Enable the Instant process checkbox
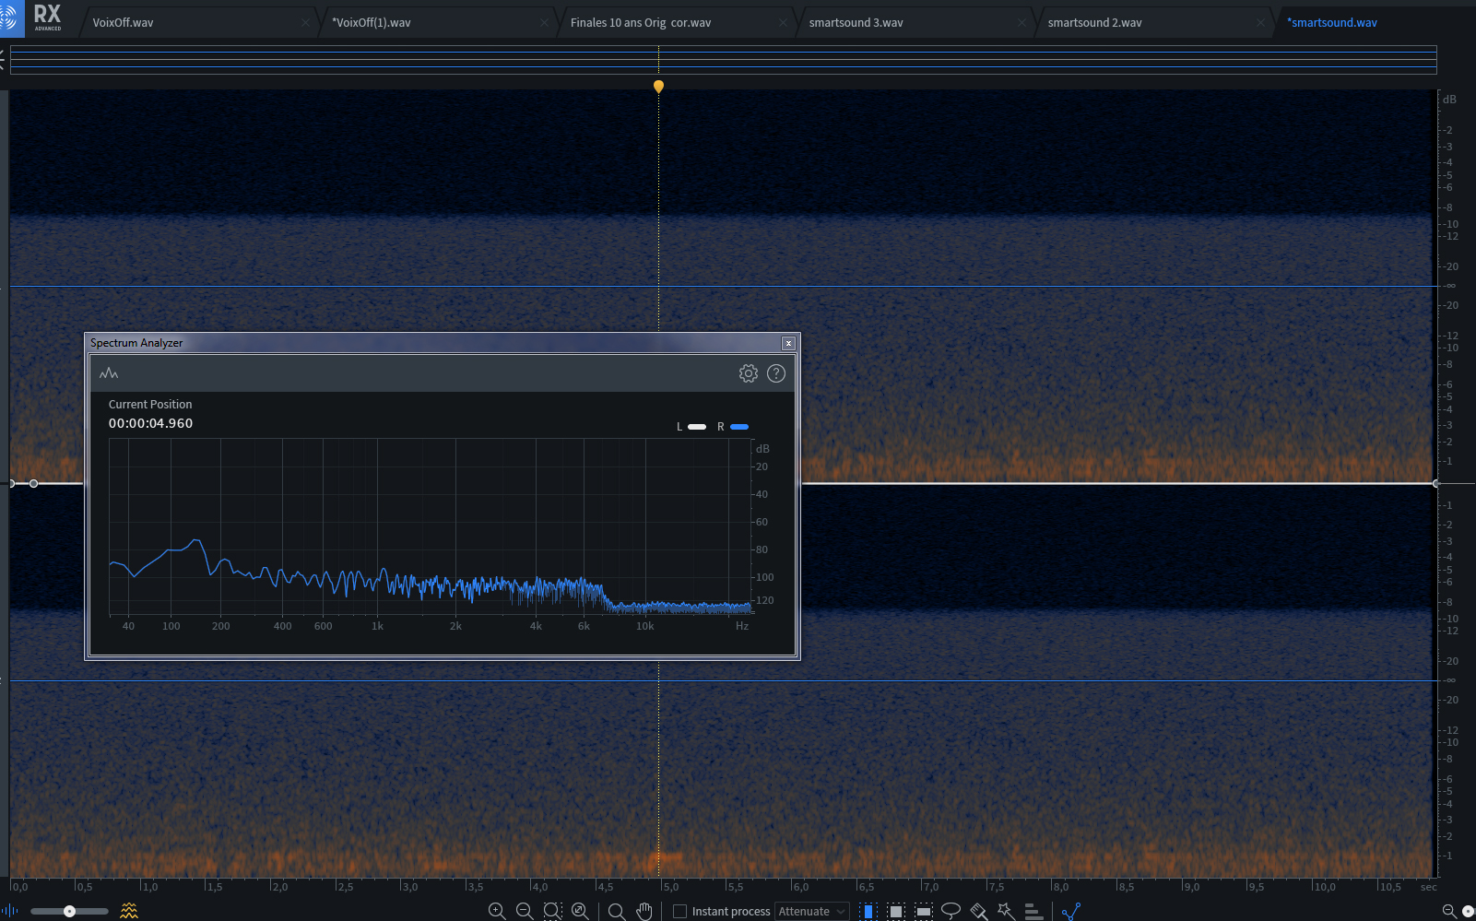This screenshot has height=921, width=1476. point(680,911)
